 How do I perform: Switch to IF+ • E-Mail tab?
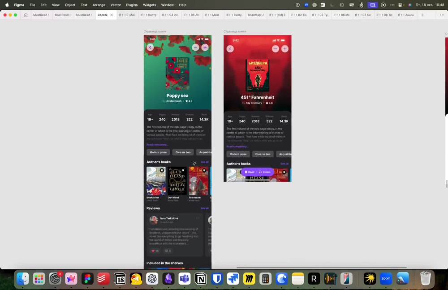click(x=127, y=15)
